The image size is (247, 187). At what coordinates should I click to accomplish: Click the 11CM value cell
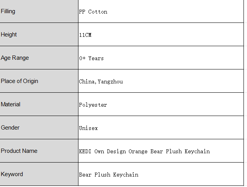(161, 35)
